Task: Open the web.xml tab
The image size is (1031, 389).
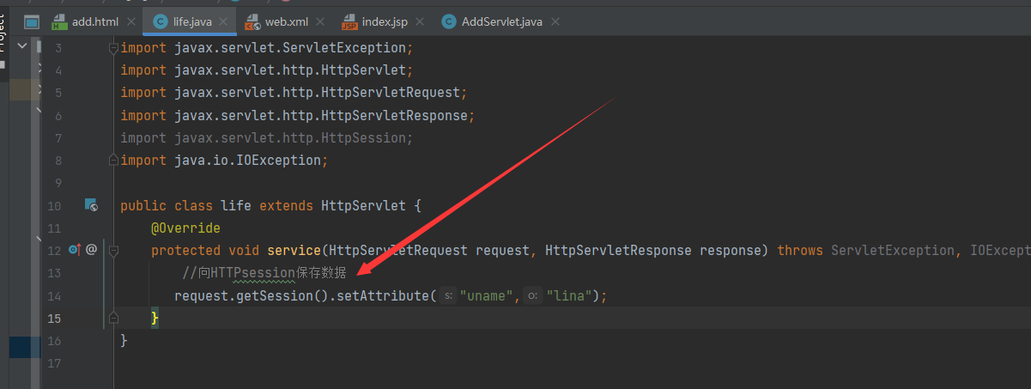Action: click(x=286, y=21)
